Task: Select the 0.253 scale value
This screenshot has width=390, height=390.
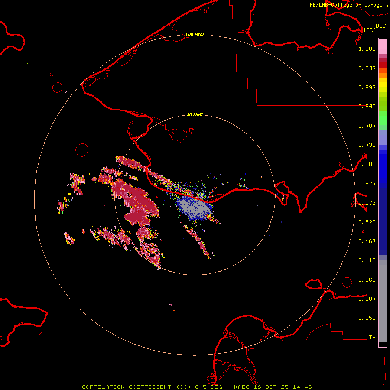Action: [367, 318]
